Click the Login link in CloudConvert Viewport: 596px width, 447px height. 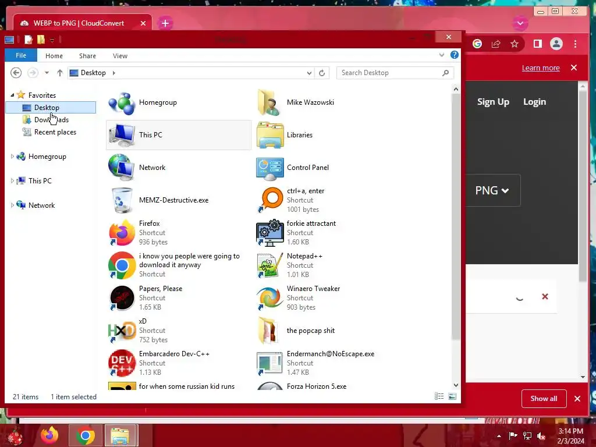pyautogui.click(x=534, y=102)
